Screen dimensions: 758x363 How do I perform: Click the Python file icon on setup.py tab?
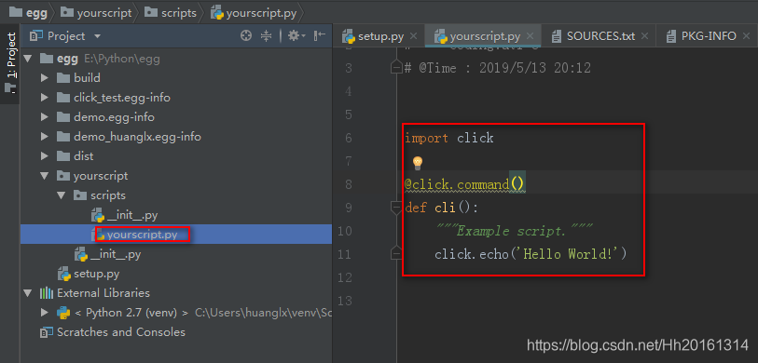(x=349, y=36)
